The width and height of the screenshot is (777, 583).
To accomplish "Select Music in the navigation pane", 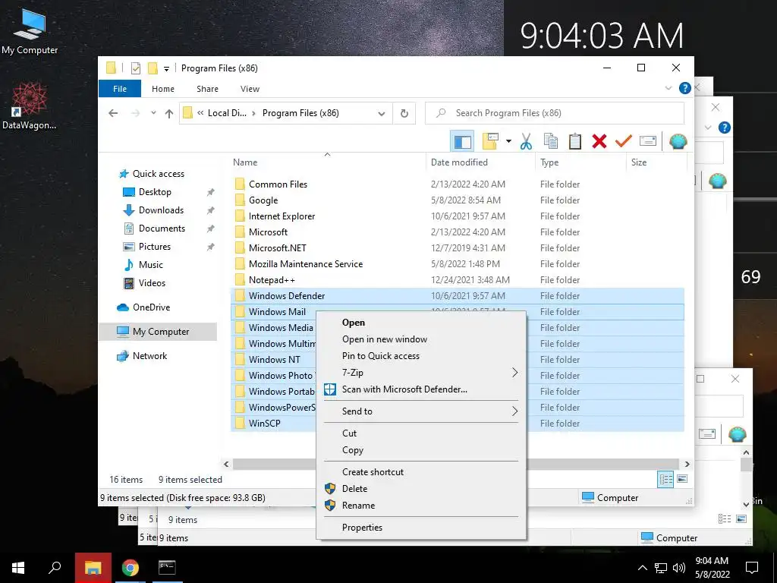I will point(151,265).
